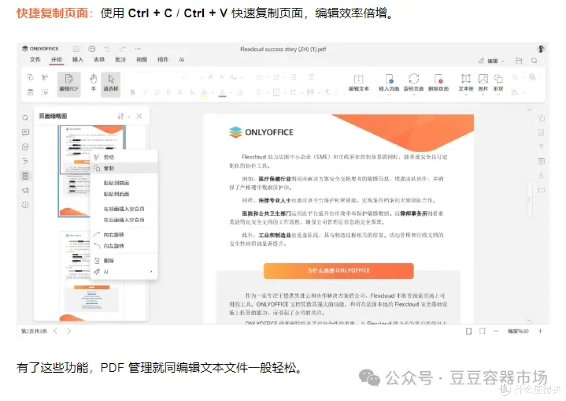Expand the 形状 shape dropdown
566x401 pixels.
[x=498, y=94]
